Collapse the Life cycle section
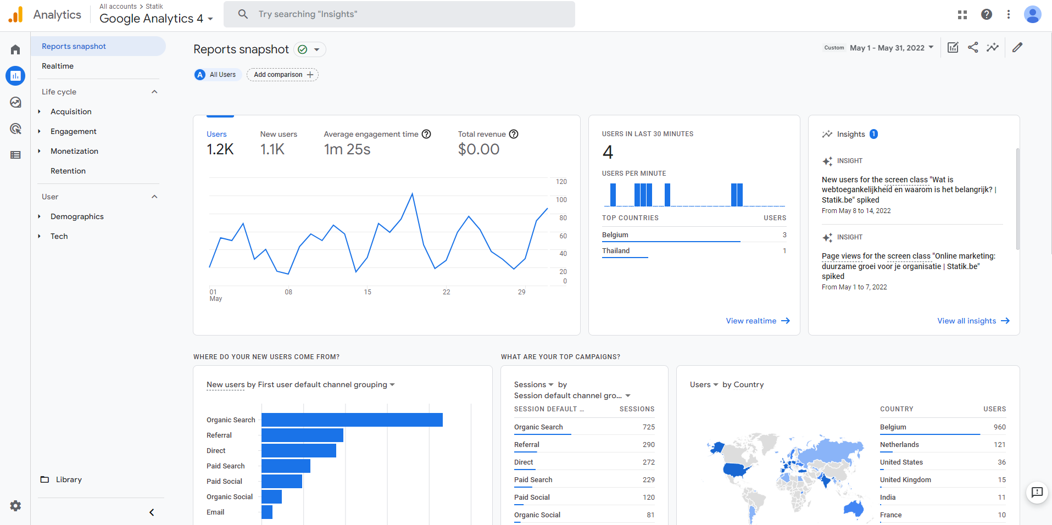 pyautogui.click(x=154, y=91)
